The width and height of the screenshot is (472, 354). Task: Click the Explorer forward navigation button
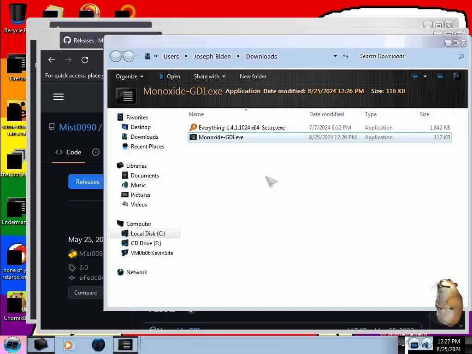coord(129,56)
